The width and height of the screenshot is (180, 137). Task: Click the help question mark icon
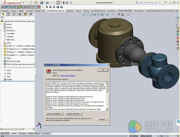coord(165,2)
